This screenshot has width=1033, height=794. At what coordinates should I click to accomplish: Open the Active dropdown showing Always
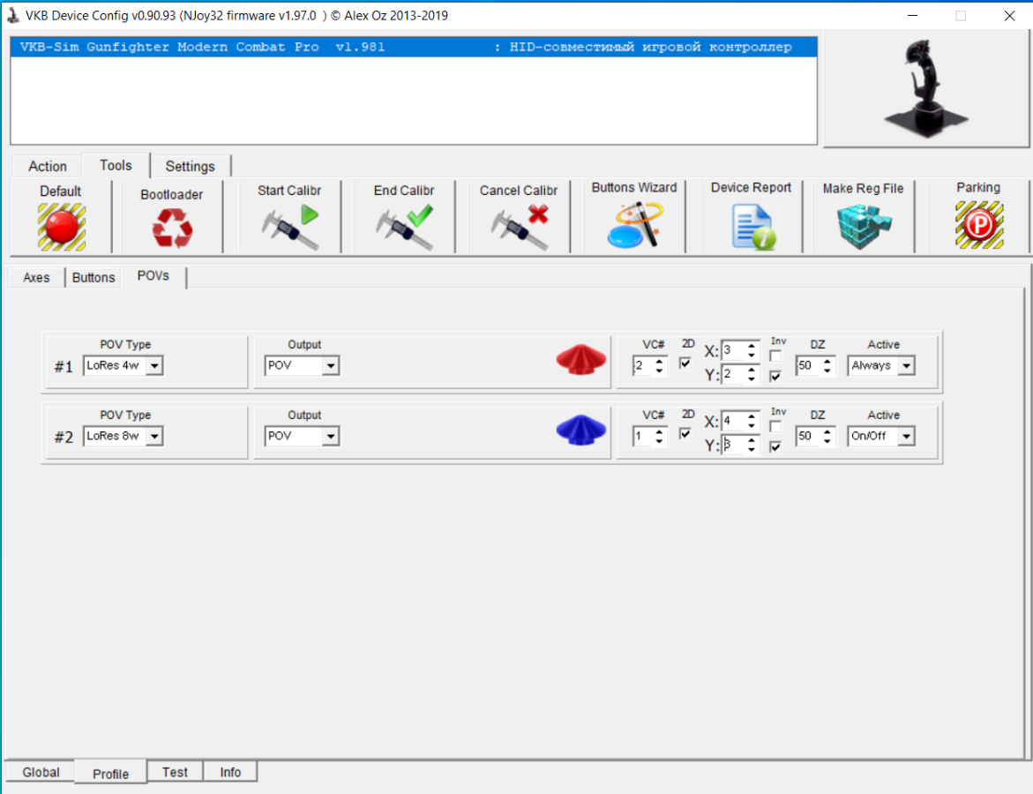907,366
